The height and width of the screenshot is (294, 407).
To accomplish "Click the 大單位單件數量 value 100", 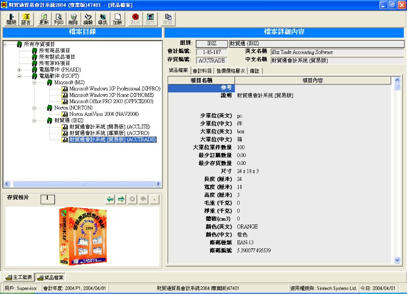I will (241, 147).
